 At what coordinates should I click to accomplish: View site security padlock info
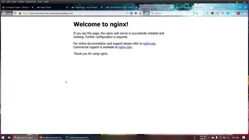(20, 13)
